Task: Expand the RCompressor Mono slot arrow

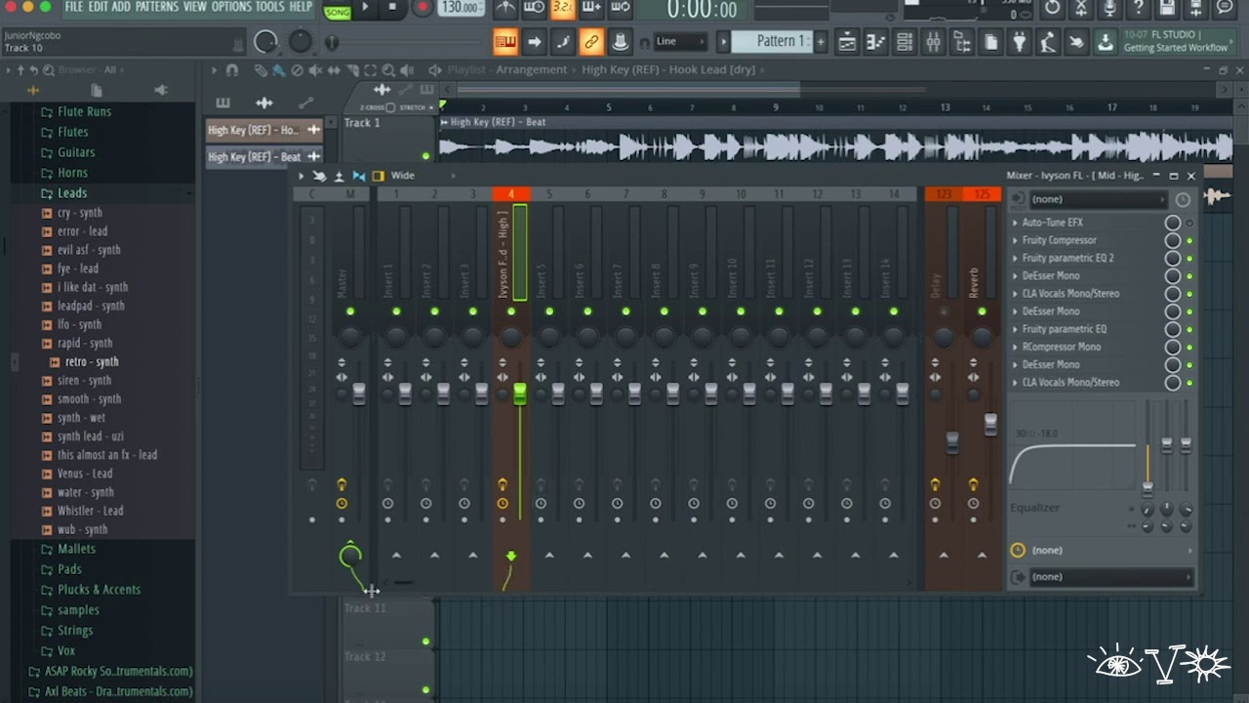Action: (x=1015, y=347)
